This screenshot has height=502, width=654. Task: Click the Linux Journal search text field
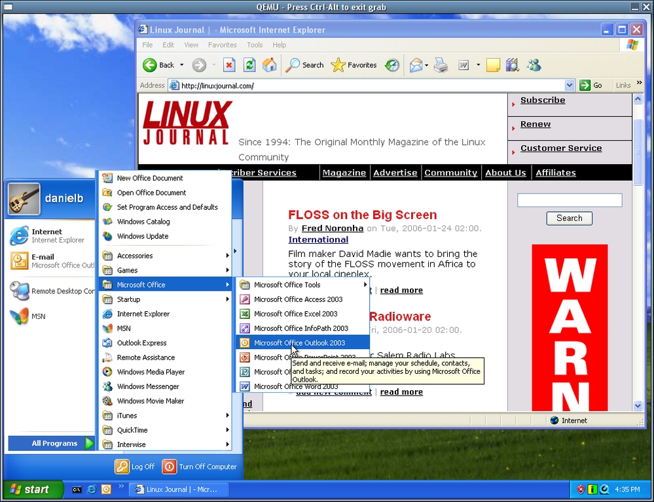click(x=569, y=201)
